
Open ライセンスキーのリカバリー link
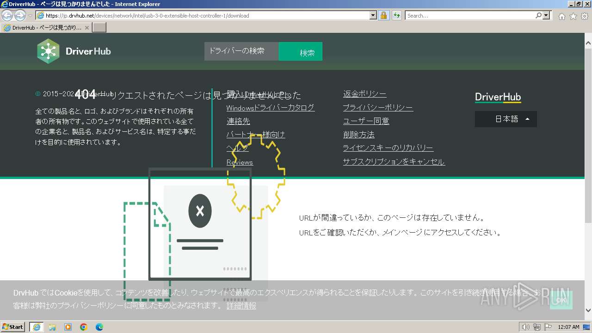tap(388, 148)
